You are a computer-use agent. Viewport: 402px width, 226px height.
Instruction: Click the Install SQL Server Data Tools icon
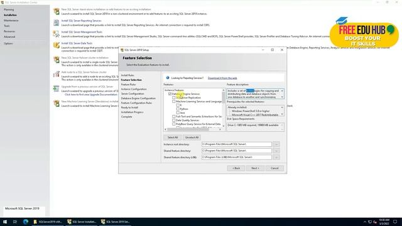(x=57, y=45)
